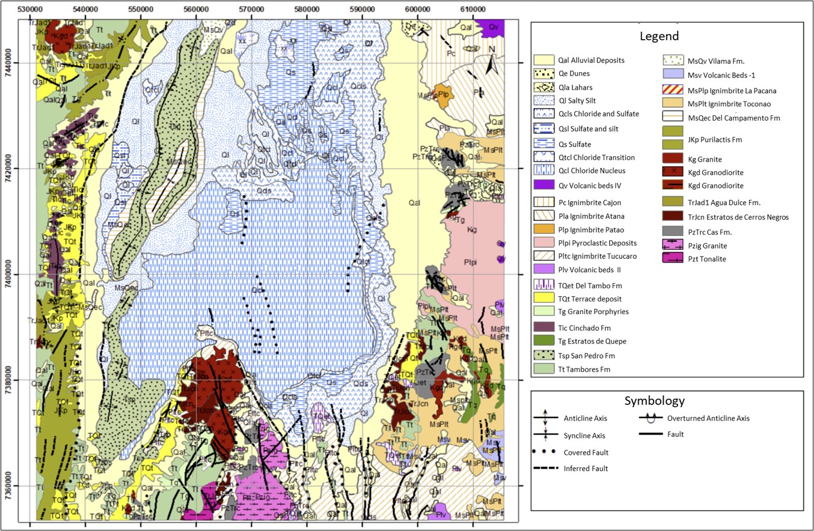This screenshot has height=531, width=814.
Task: Select the striped MsPlp Ignimbrite La Pacana swatch
Action: tap(673, 91)
